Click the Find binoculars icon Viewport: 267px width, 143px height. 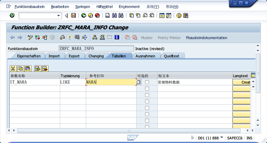pyautogui.click(x=114, y=16)
